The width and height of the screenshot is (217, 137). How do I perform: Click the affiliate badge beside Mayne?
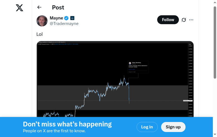(x=72, y=18)
